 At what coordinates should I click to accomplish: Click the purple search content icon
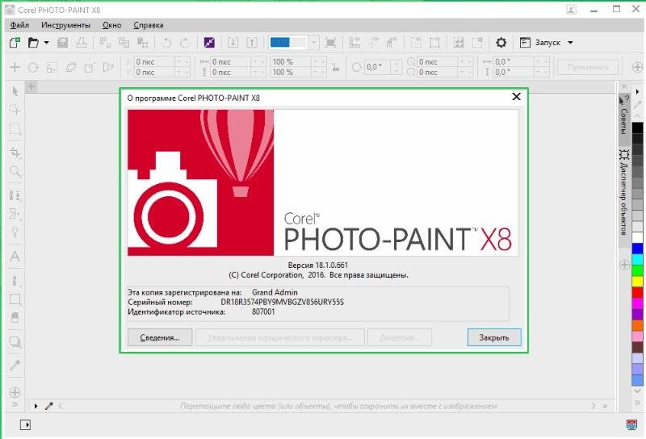[209, 43]
